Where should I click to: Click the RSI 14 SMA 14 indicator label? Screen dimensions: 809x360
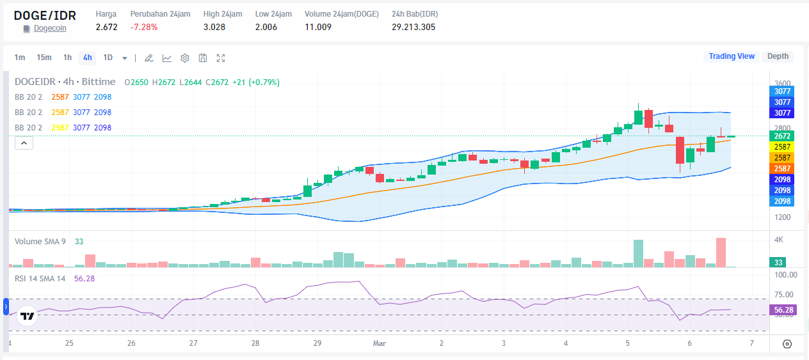(x=40, y=278)
